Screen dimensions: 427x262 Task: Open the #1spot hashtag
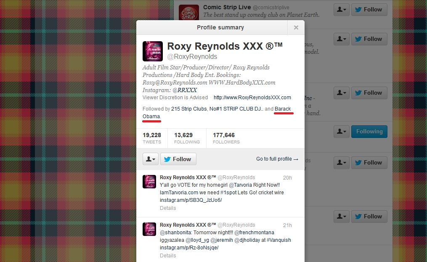[x=228, y=193]
